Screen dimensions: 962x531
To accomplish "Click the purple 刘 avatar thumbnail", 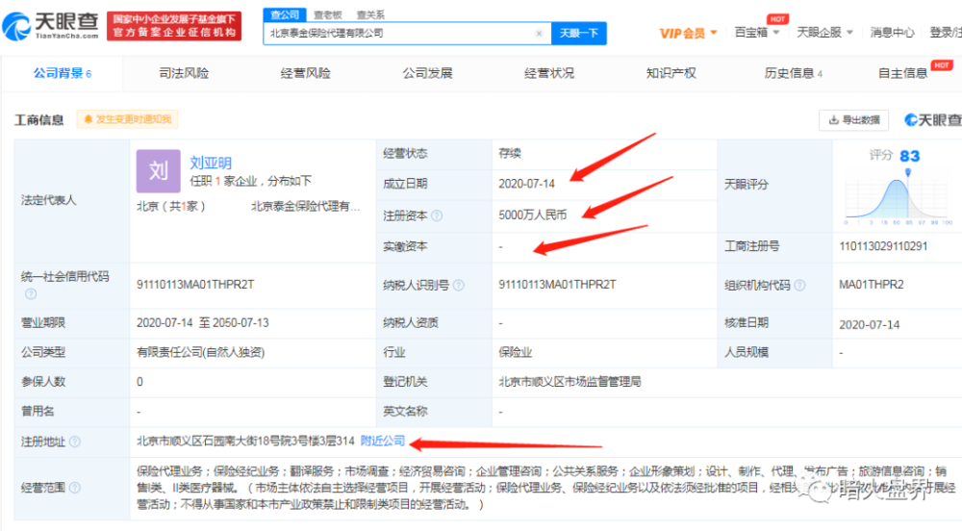I will click(159, 171).
